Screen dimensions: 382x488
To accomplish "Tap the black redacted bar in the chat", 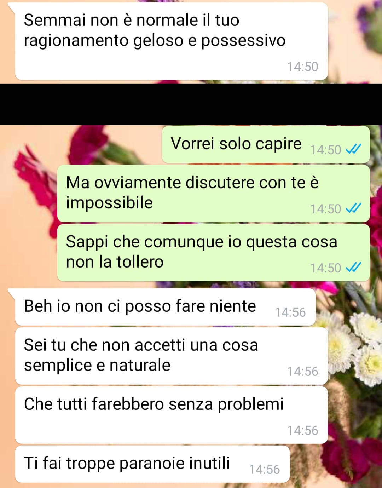I will (x=191, y=104).
